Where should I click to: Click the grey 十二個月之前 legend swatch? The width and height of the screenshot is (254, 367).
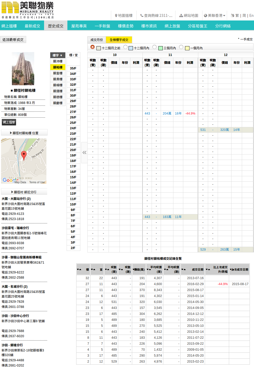coord(98,48)
